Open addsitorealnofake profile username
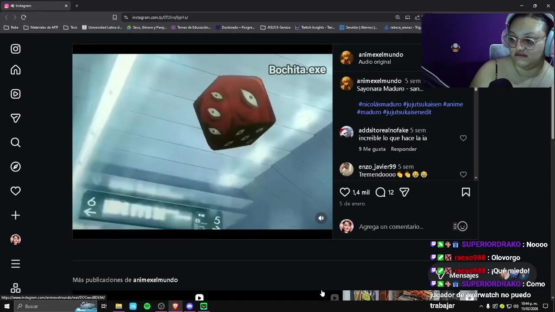Screen dimensions: 555x312 point(383,130)
